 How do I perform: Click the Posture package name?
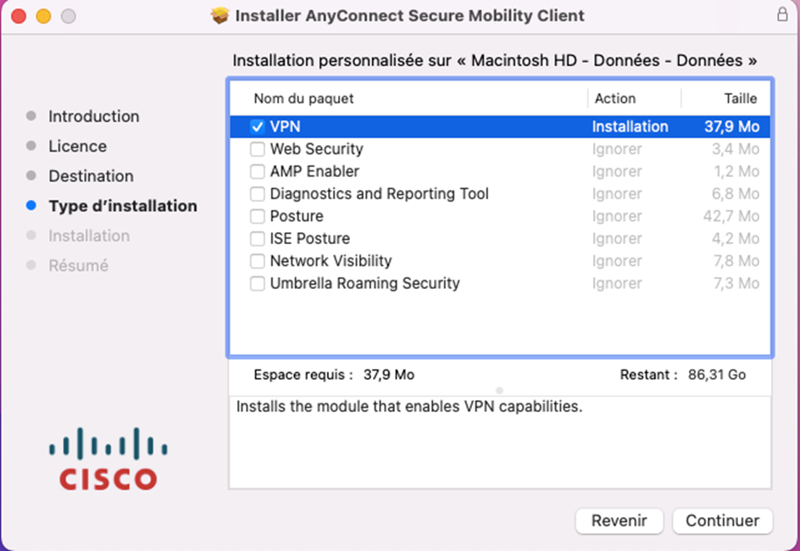[297, 216]
